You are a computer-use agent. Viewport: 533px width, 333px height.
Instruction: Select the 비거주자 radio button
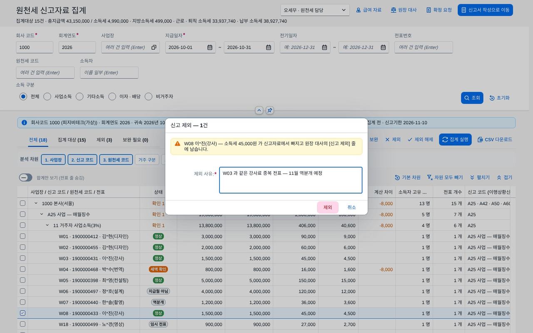[x=149, y=97]
